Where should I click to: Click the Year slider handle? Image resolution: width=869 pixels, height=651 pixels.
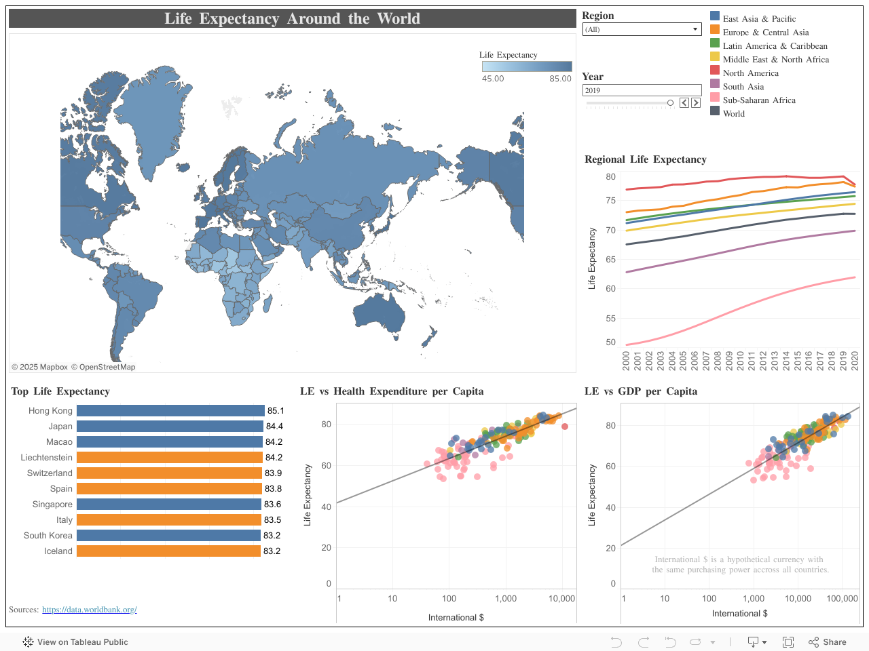click(670, 103)
